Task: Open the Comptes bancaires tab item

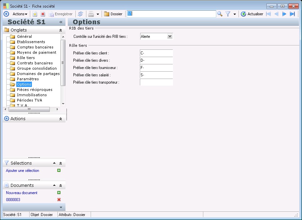Action: [35, 47]
